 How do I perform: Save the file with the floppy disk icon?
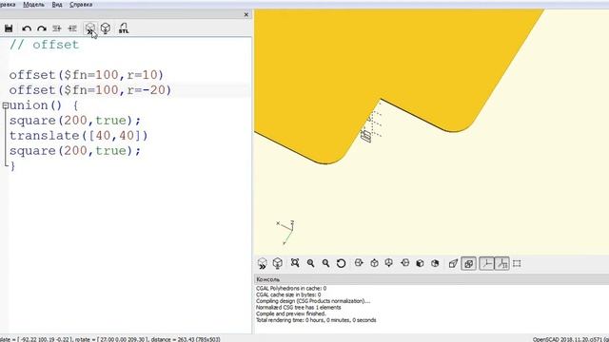(9, 28)
